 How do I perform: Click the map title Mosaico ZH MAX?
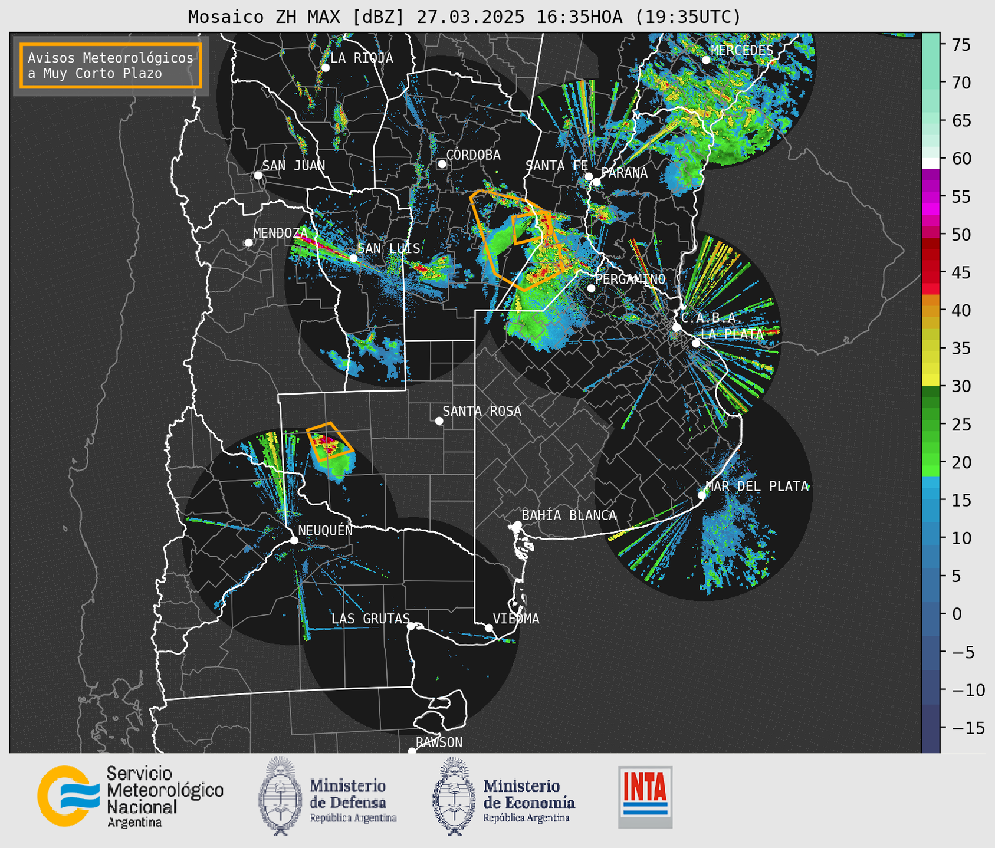pos(464,17)
